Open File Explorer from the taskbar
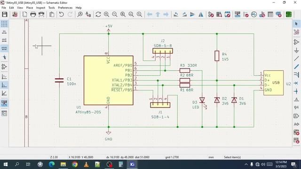The width and height of the screenshot is (301, 169). pos(63,164)
